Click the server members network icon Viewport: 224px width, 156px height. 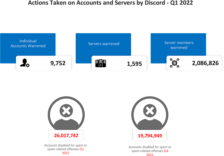(175, 63)
